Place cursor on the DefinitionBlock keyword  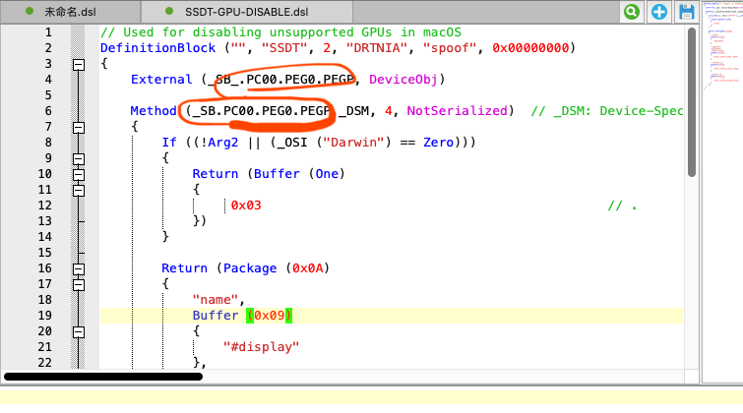click(x=150, y=48)
